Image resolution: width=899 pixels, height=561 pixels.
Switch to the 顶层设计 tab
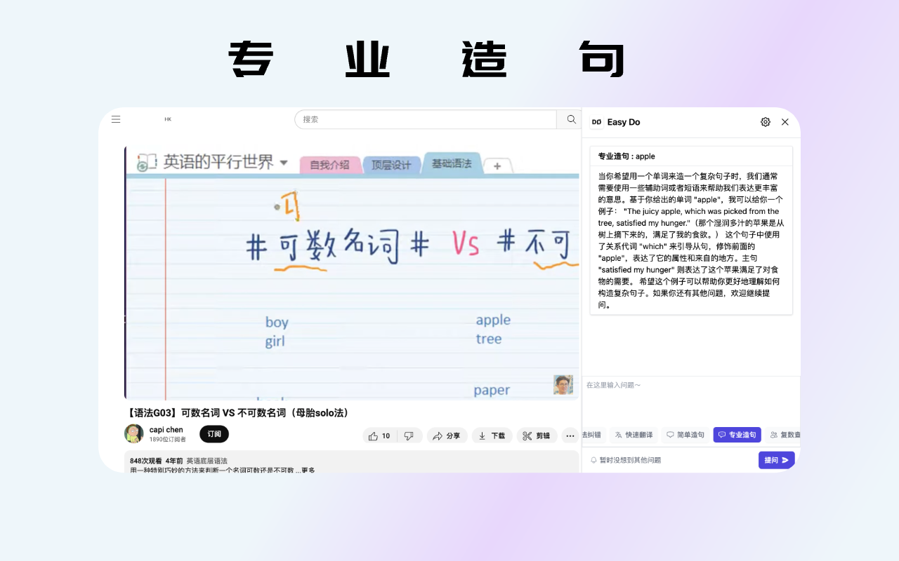click(391, 165)
